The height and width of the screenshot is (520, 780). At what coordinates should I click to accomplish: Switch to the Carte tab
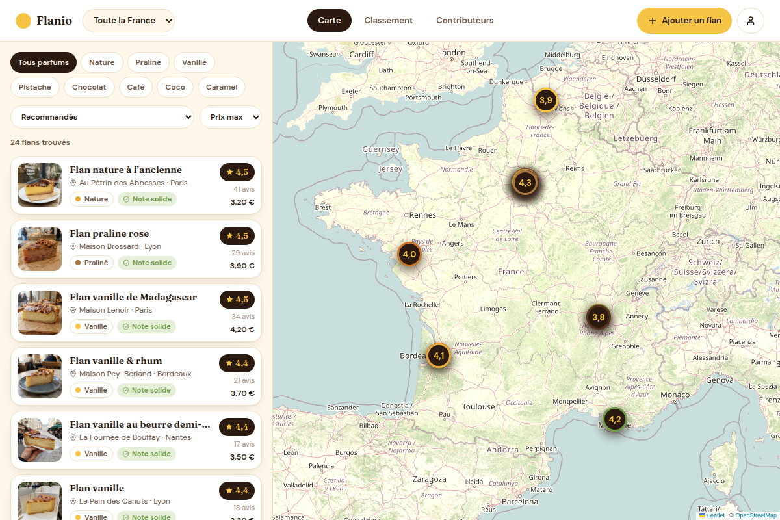coord(330,21)
